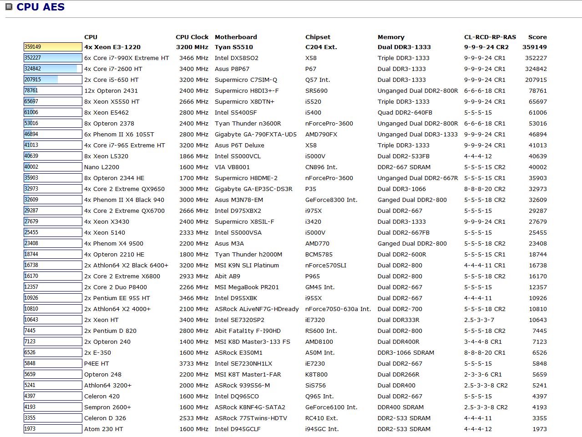Click Tyan S5510 motherboard cell
Screen dimensions: 582x437
tap(234, 47)
